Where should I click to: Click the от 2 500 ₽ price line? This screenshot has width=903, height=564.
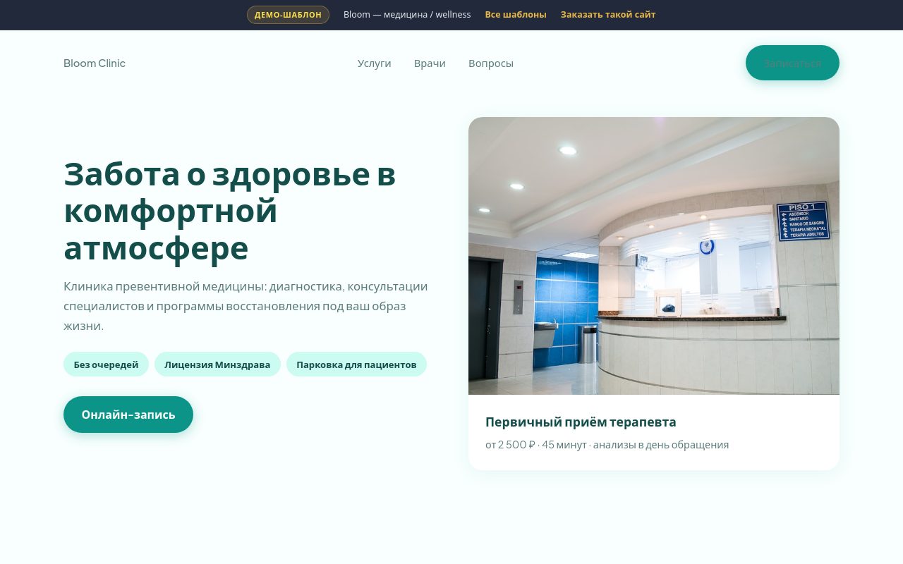pyautogui.click(x=607, y=445)
